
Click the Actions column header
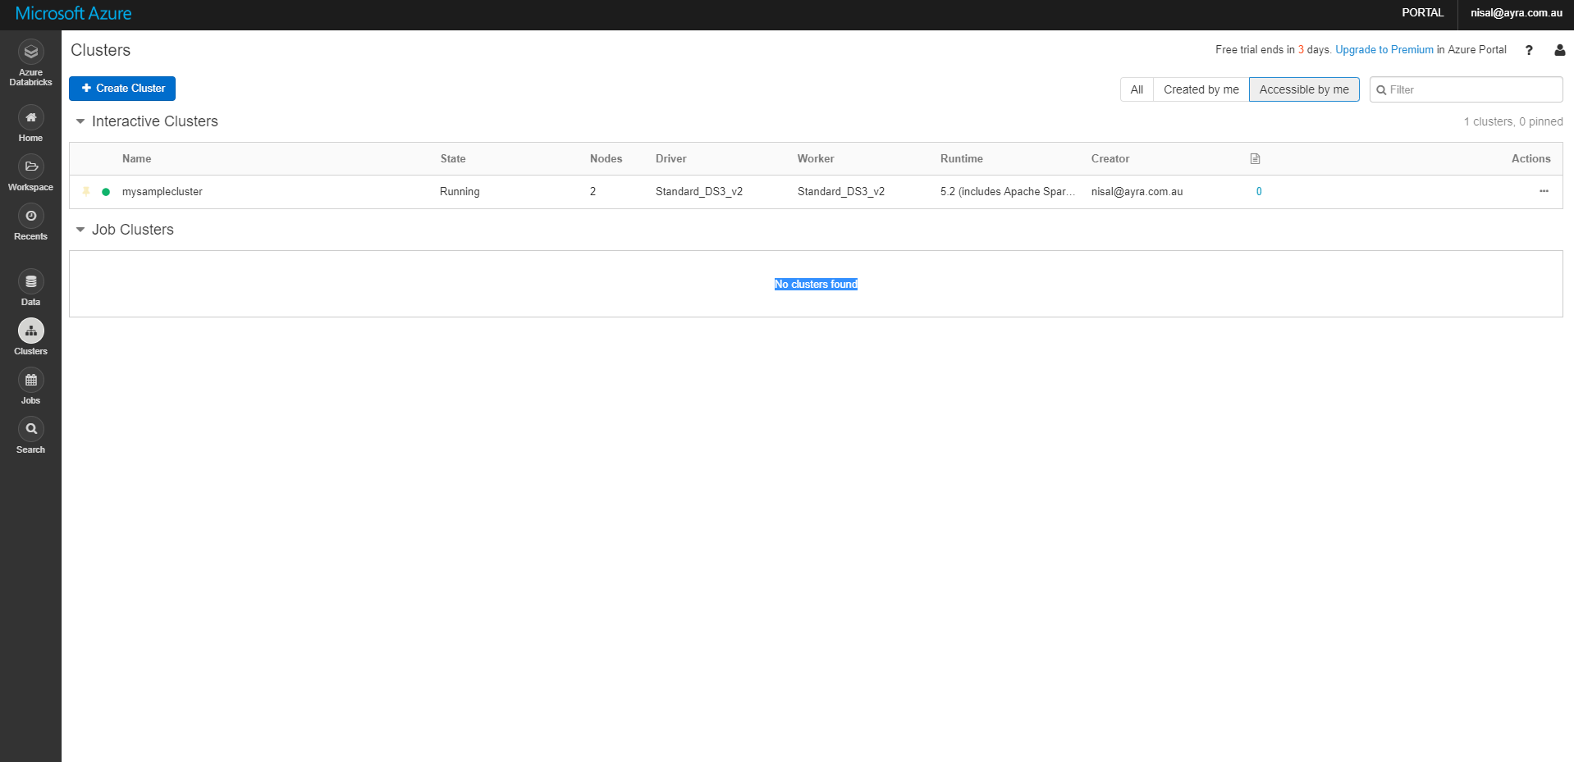pyautogui.click(x=1531, y=159)
